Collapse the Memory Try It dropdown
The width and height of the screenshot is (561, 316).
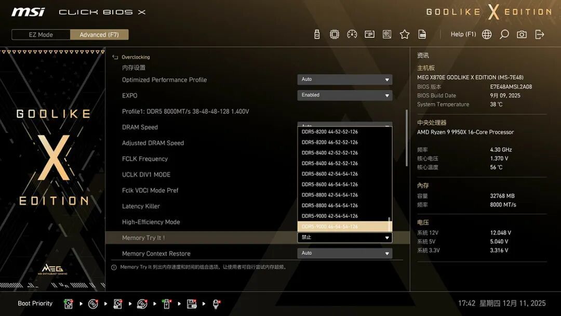click(344, 238)
